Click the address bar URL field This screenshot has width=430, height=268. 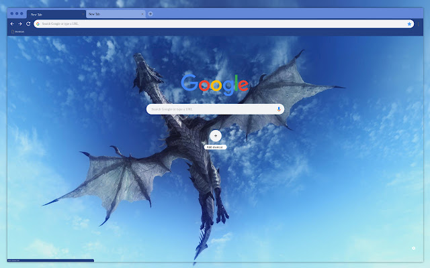[224, 24]
